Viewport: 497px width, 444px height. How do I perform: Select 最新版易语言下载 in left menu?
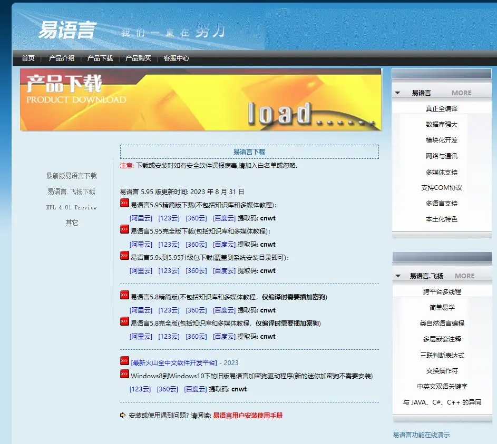(x=71, y=176)
